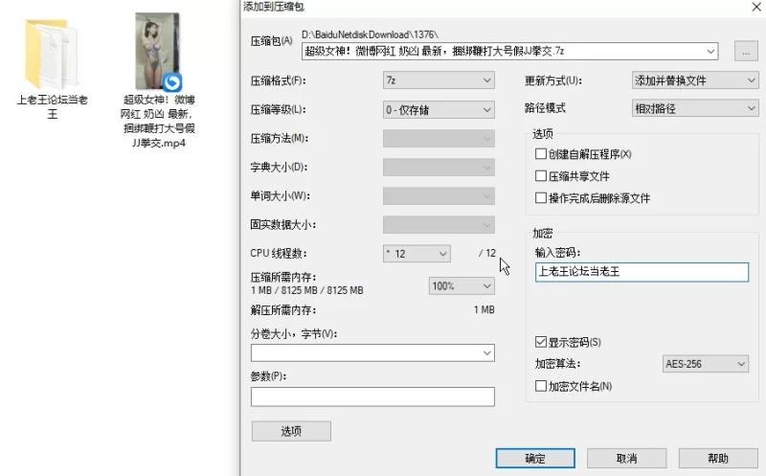This screenshot has height=476, width=766.
Task: Select the yellow folder icon on the left
Action: (52, 53)
